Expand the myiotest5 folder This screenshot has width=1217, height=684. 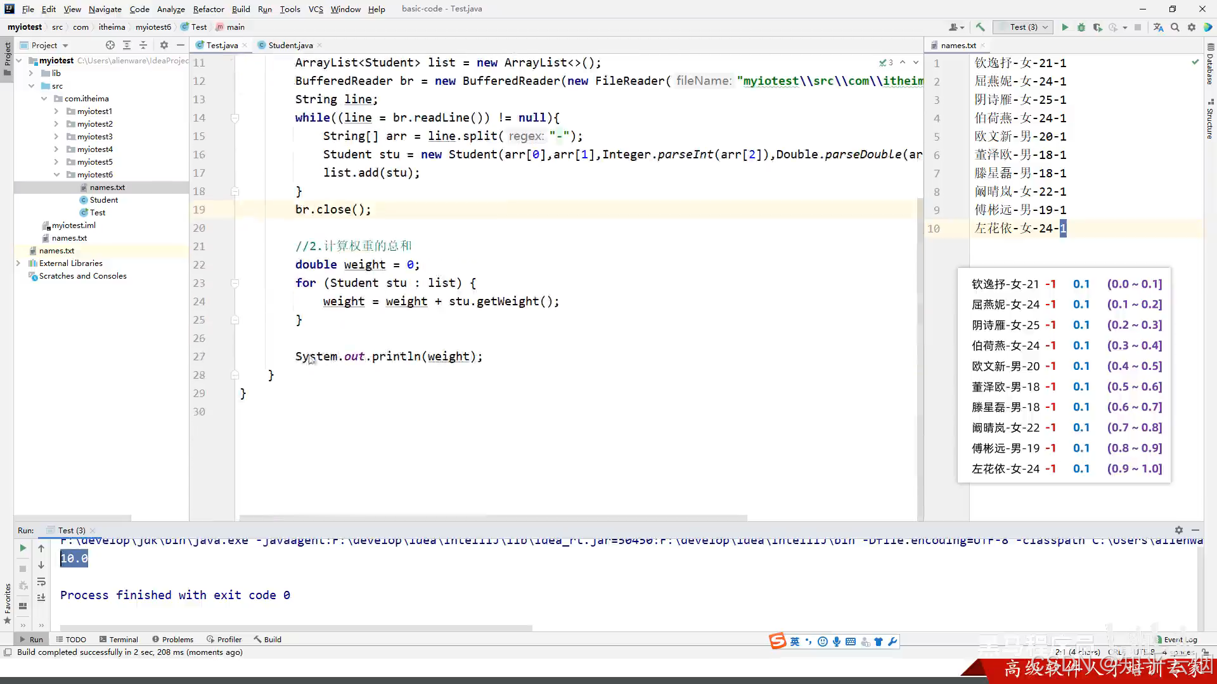coord(56,162)
